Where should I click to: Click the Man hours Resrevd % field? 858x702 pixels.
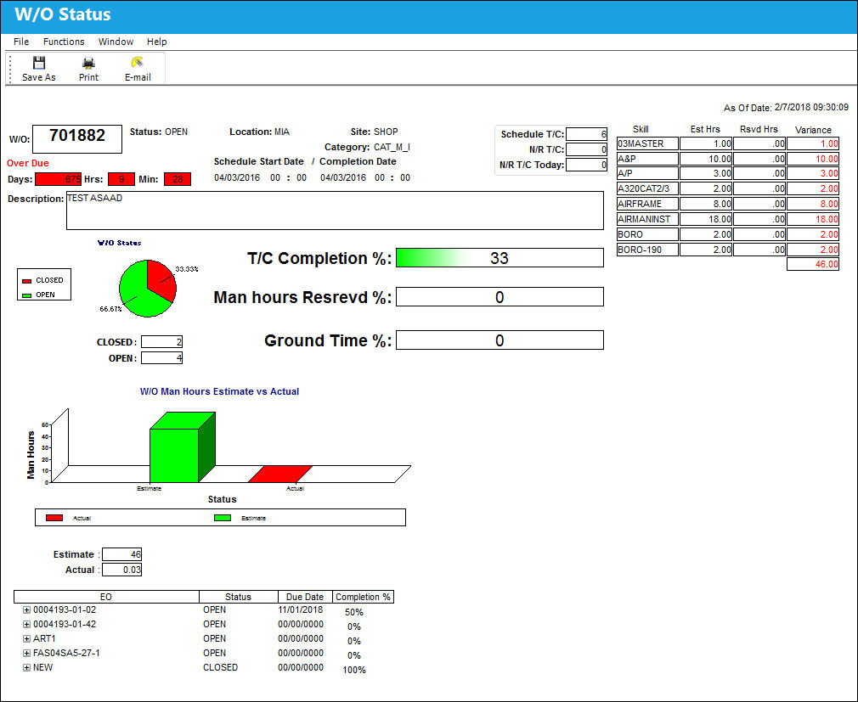(500, 297)
